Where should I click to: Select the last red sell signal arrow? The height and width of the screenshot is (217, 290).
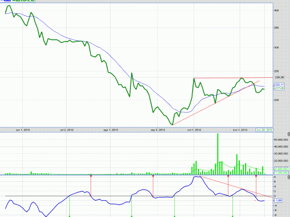click(x=256, y=176)
